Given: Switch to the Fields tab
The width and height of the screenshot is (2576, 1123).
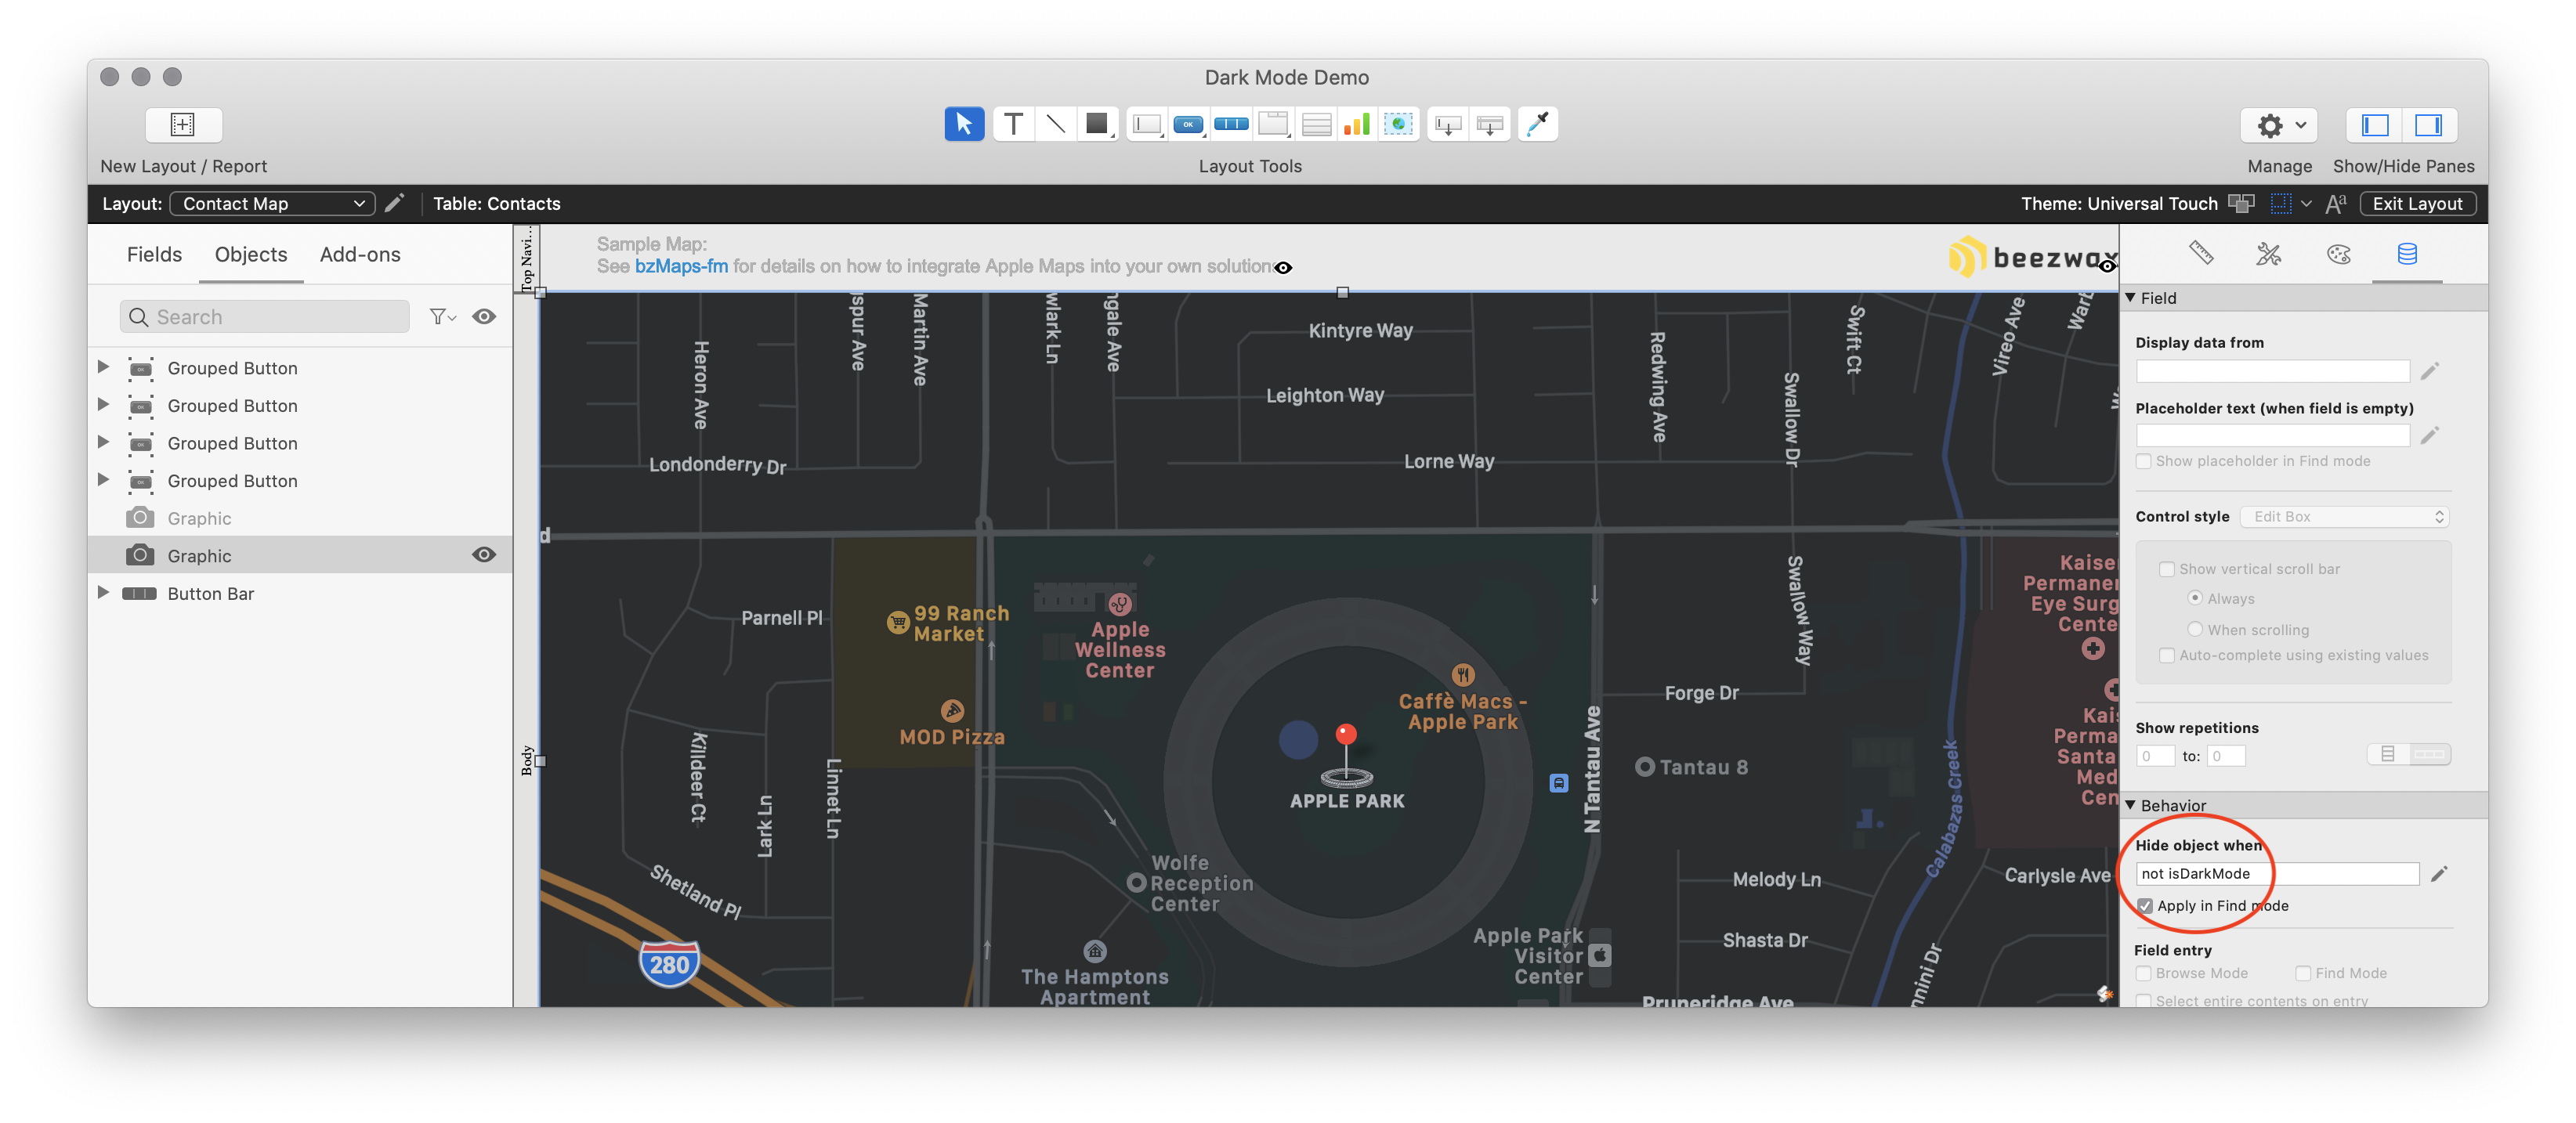Looking at the screenshot, I should pyautogui.click(x=154, y=255).
